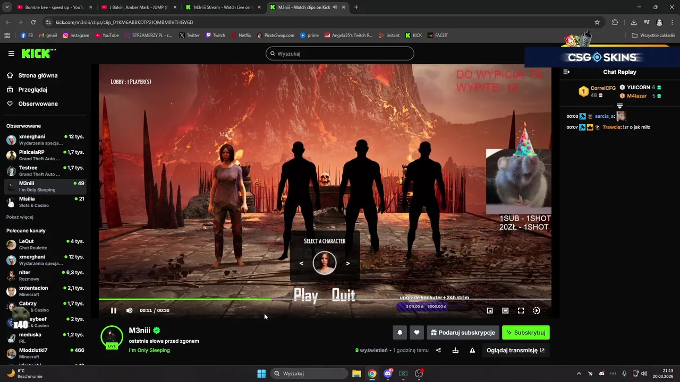Open the Netflix bookmark
The width and height of the screenshot is (680, 382).
241,36
